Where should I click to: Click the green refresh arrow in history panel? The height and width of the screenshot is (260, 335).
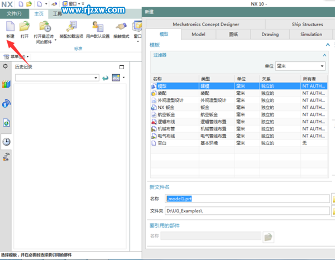click(104, 78)
